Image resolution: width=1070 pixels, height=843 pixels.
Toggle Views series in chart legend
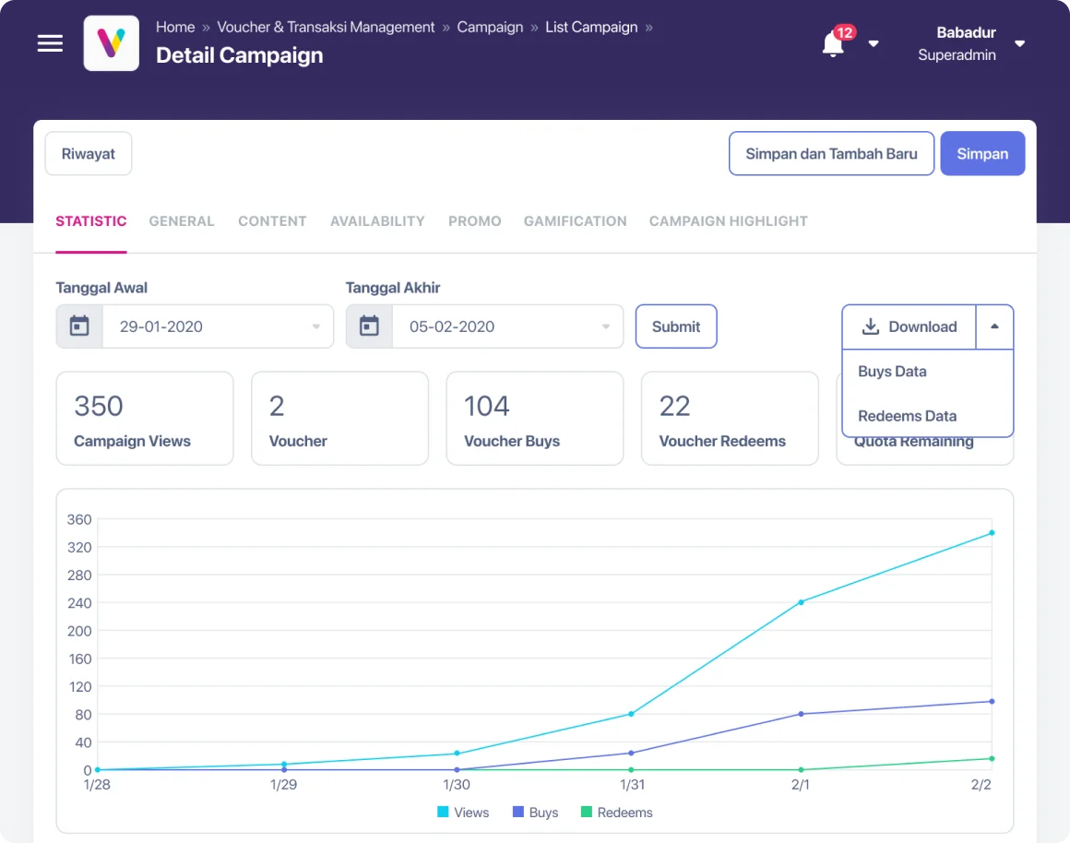tap(463, 813)
